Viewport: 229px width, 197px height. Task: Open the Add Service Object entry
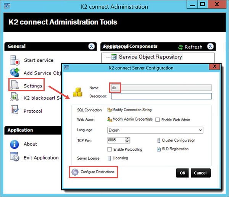42,73
